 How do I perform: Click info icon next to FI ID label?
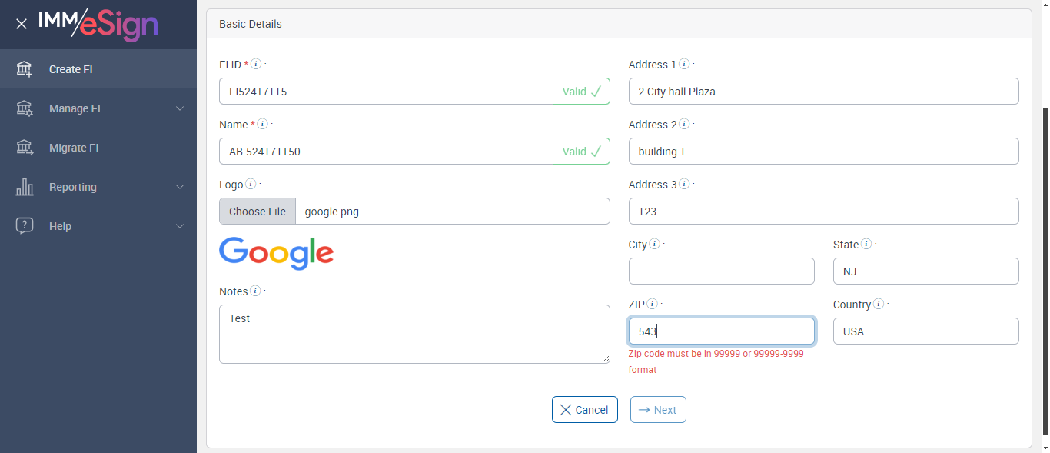(256, 65)
